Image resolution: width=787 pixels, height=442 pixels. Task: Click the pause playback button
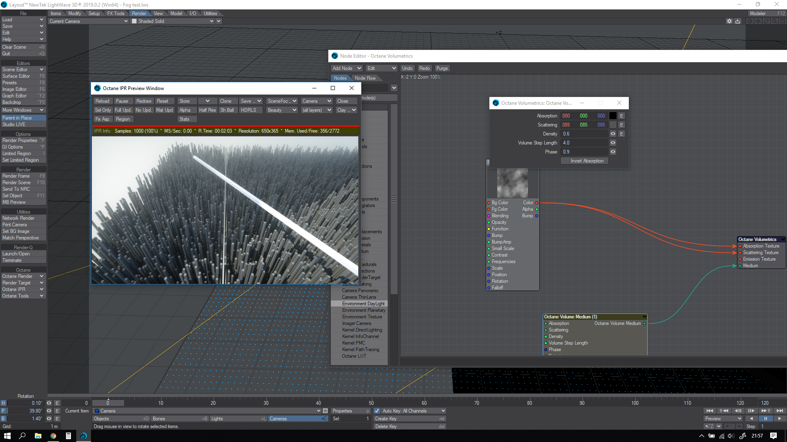pyautogui.click(x=765, y=419)
